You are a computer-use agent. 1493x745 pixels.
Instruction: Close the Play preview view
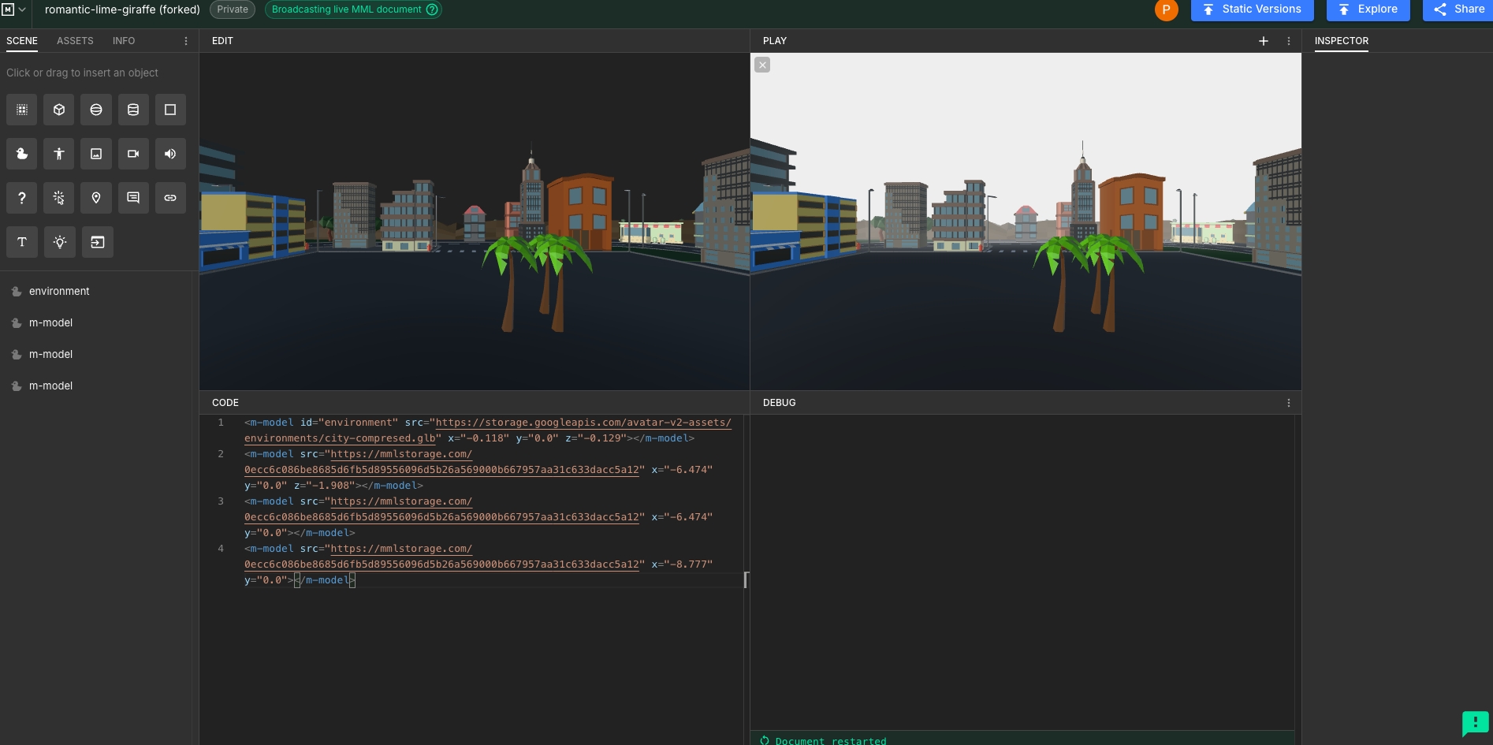pyautogui.click(x=762, y=65)
